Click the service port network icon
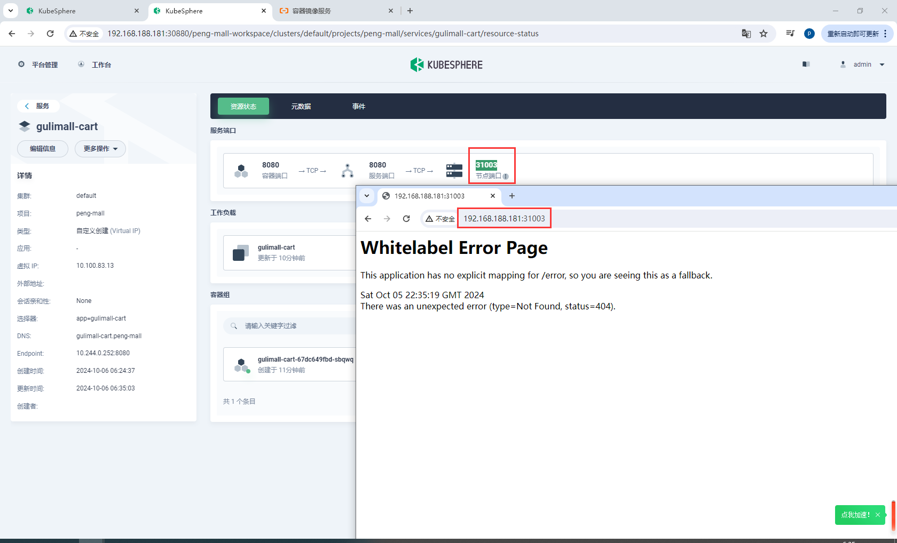This screenshot has height=543, width=897. 348,171
